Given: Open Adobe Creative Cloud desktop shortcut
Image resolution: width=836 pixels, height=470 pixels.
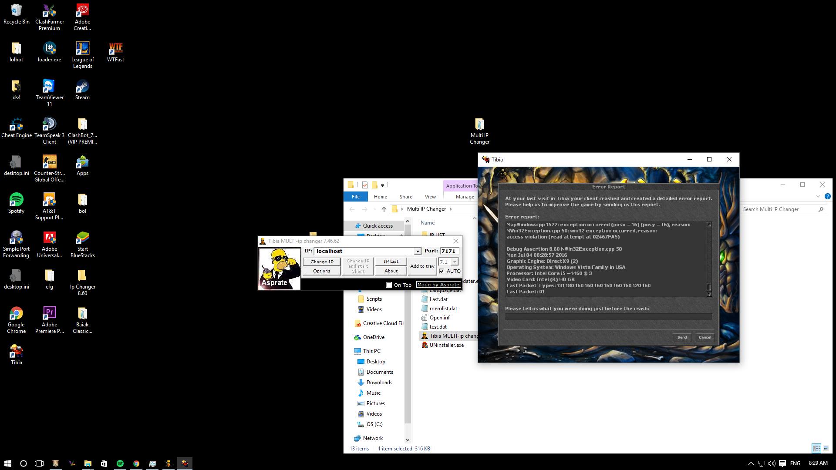Looking at the screenshot, I should click(82, 17).
